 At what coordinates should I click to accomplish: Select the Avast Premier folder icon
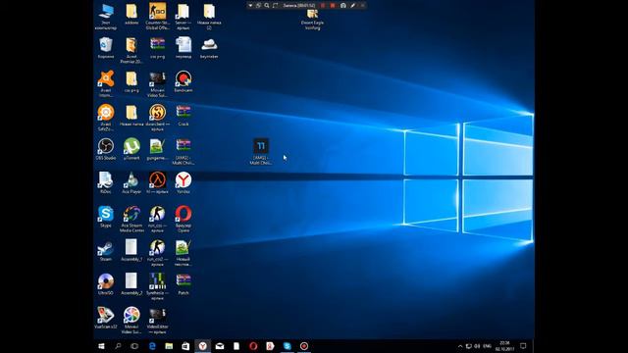131,50
